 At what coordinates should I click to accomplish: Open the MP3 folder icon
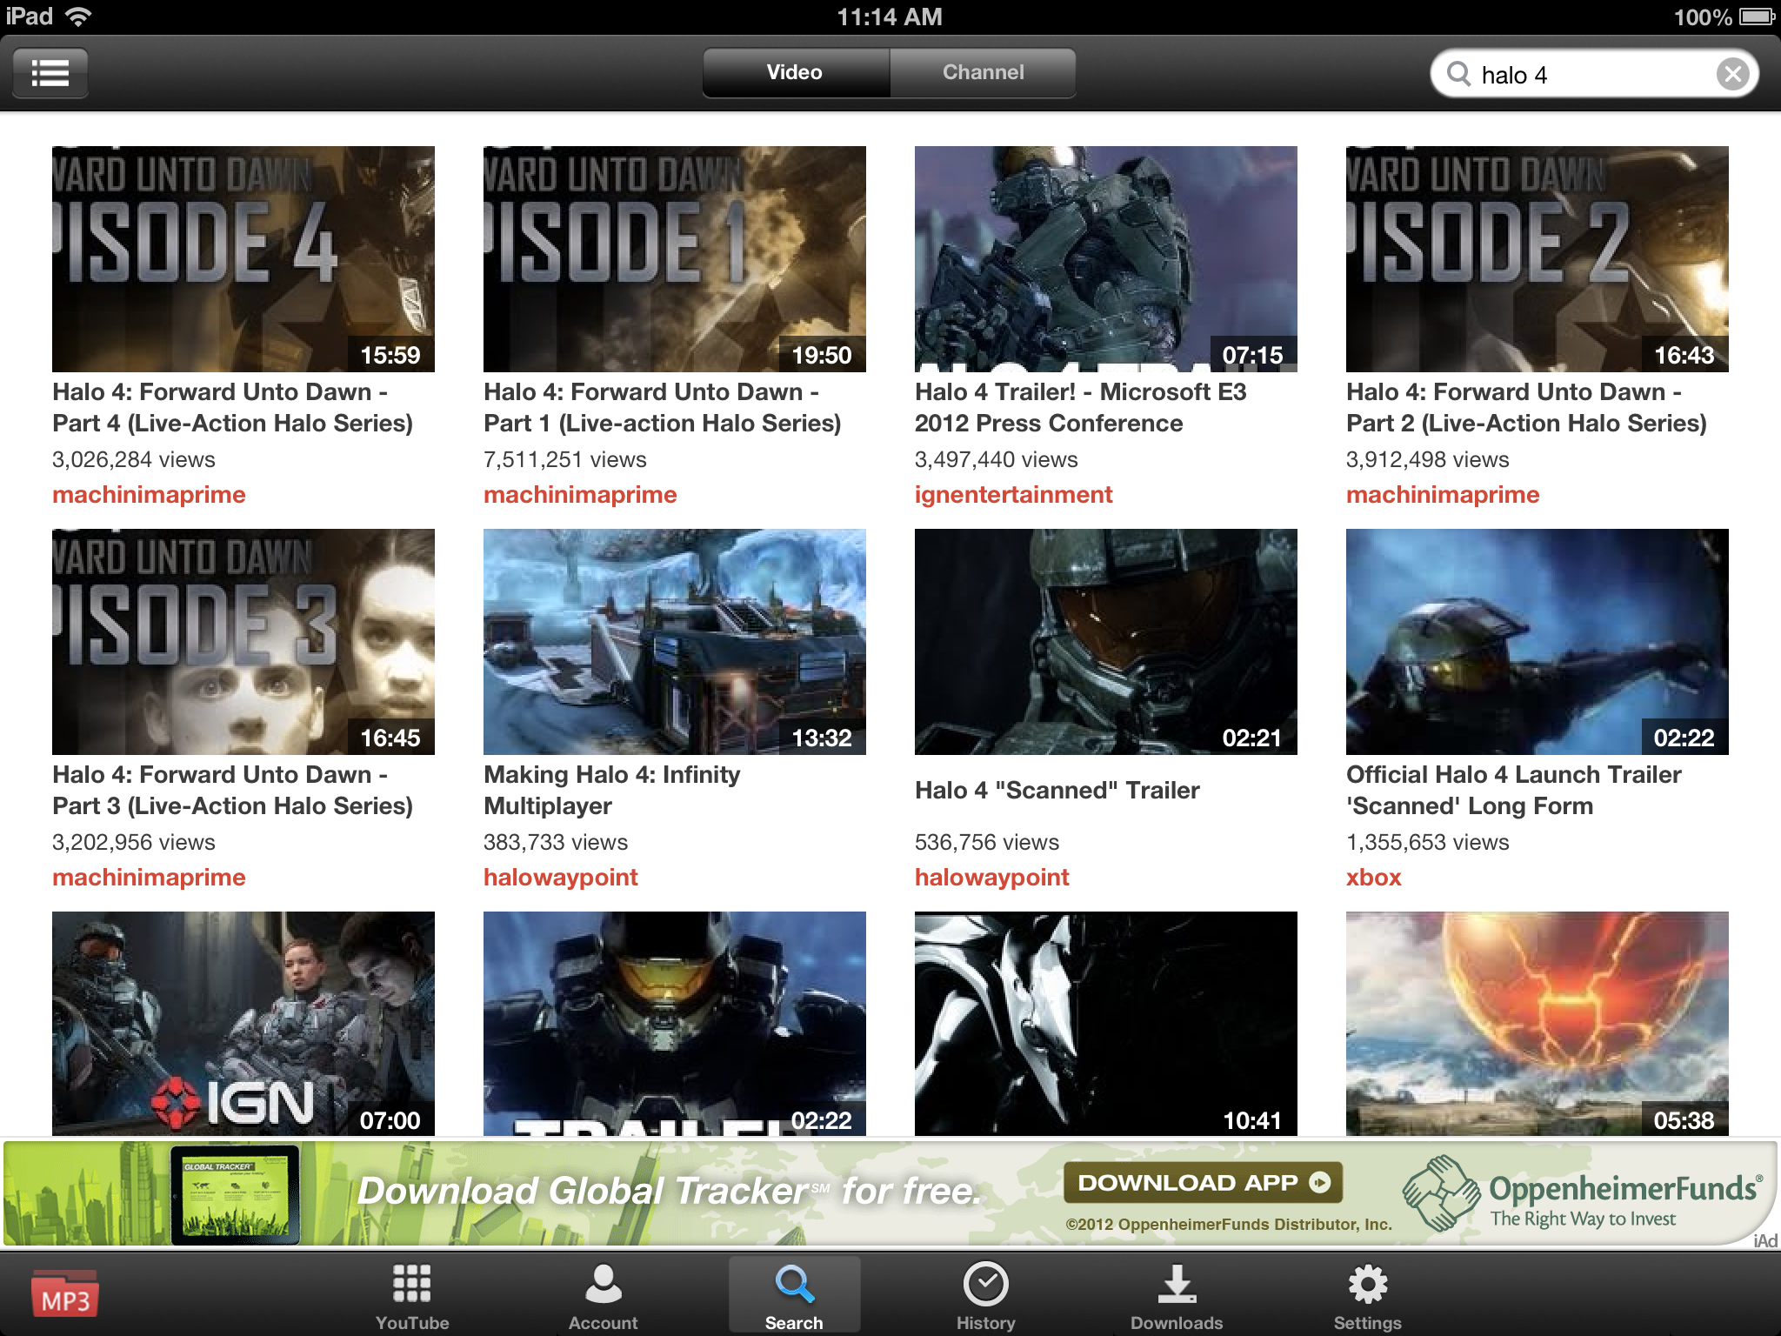coord(65,1293)
